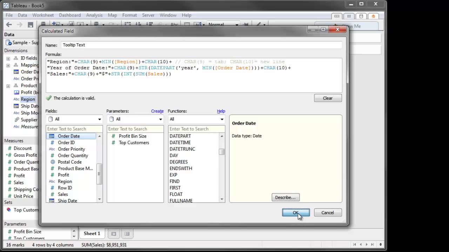Open the functions Help link
The image size is (449, 252).
point(221,111)
